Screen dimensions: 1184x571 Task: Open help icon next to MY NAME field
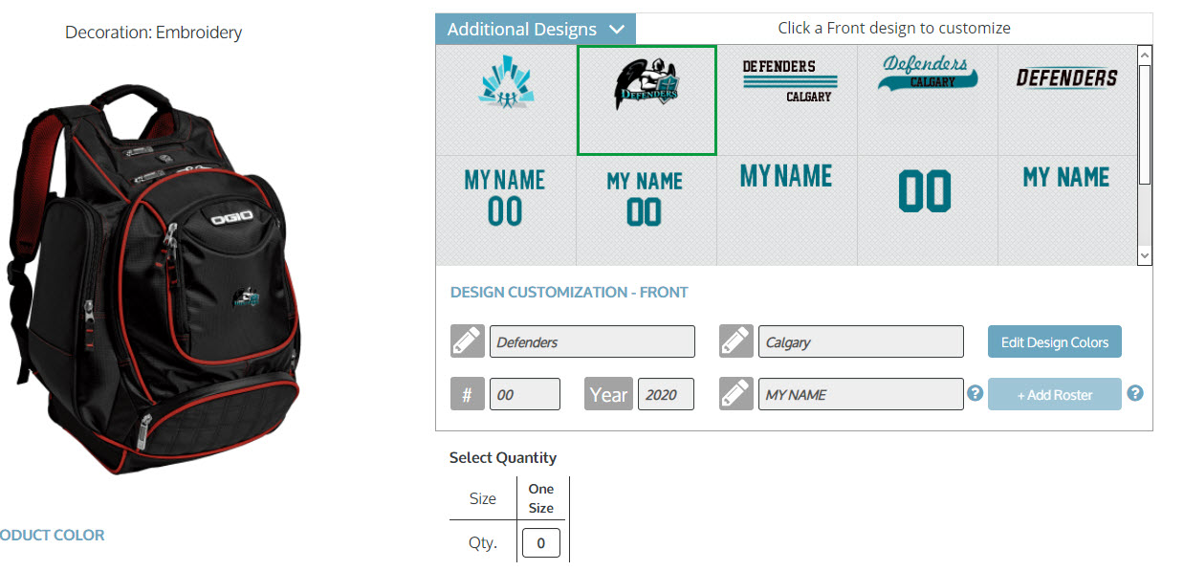[x=976, y=393]
